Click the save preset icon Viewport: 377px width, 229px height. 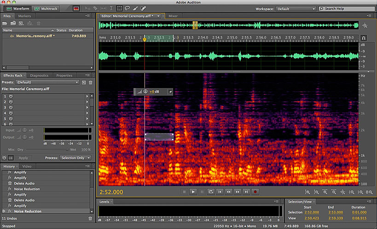tap(84, 83)
